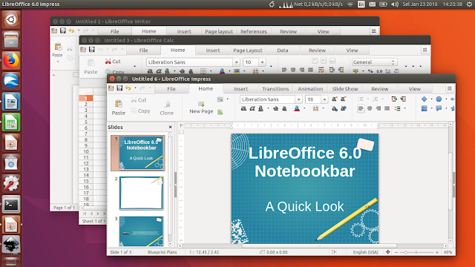Screen dimensions: 475x267
Task: Toggle left text alignment in Impress
Action: click(361, 108)
